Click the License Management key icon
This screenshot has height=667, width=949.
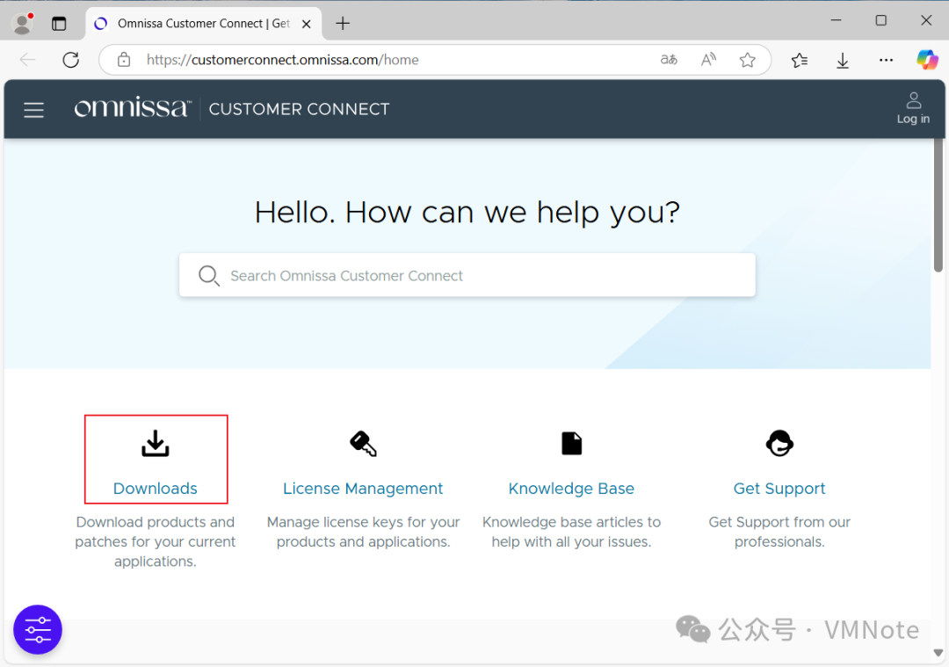coord(363,443)
